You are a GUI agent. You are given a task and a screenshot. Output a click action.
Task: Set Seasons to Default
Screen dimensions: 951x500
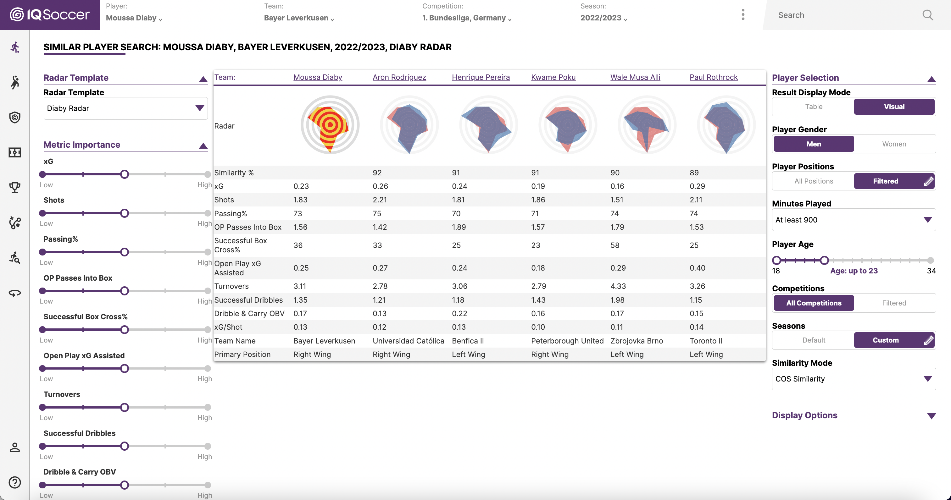pyautogui.click(x=814, y=340)
